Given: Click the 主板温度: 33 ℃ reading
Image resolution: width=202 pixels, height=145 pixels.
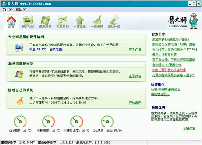Looking at the screenshot, I should pos(48,131).
